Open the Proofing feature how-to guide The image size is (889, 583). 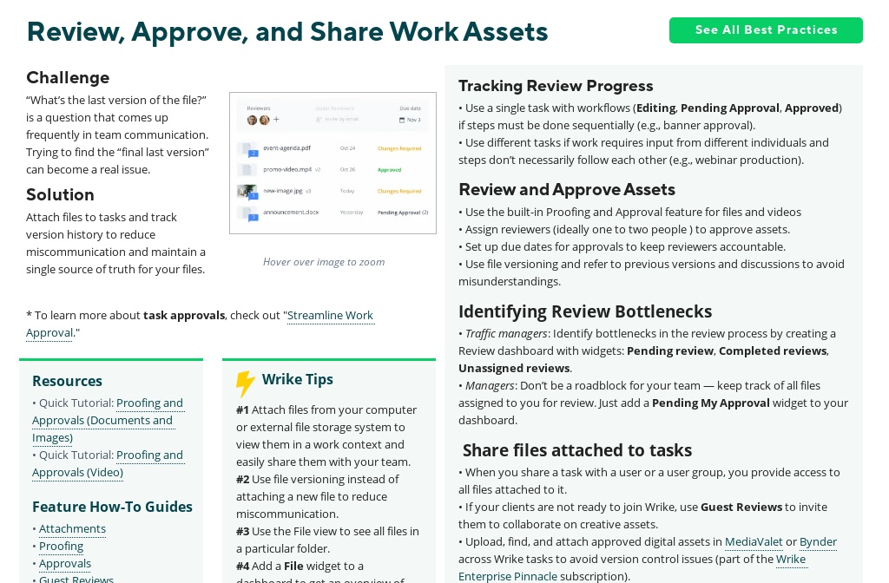(61, 546)
